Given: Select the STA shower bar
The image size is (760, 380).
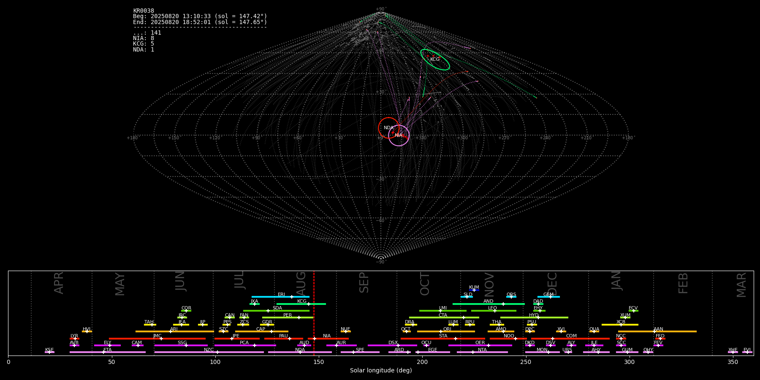Looking at the screenshot, I should 443,338.
